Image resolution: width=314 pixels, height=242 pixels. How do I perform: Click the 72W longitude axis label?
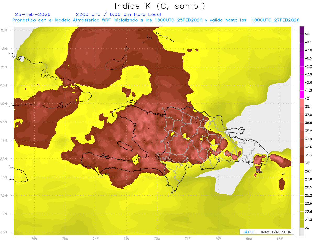click(x=157, y=238)
